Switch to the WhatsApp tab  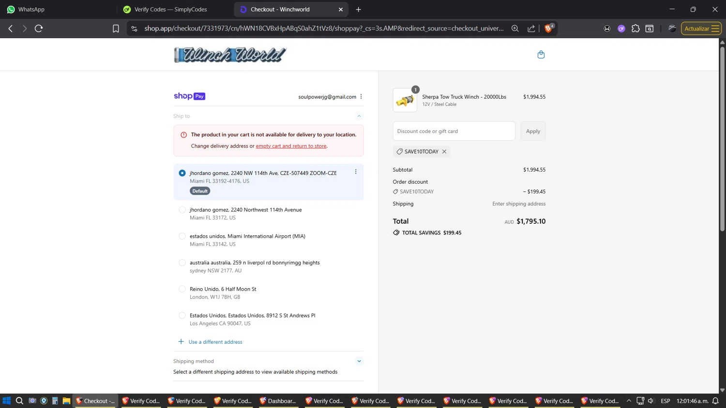(58, 9)
